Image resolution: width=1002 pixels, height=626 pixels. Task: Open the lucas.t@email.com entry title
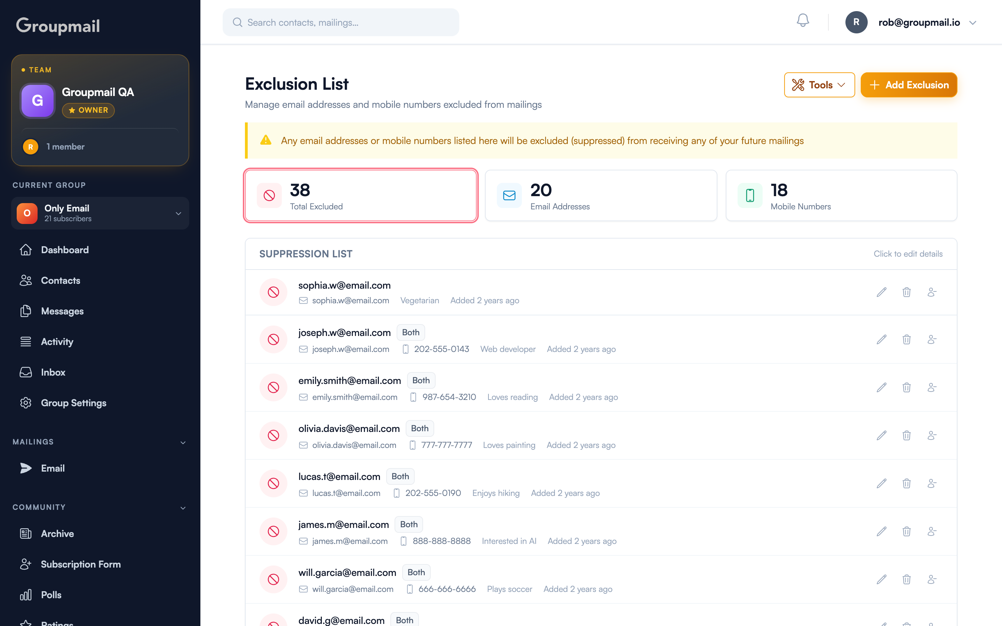coord(340,476)
